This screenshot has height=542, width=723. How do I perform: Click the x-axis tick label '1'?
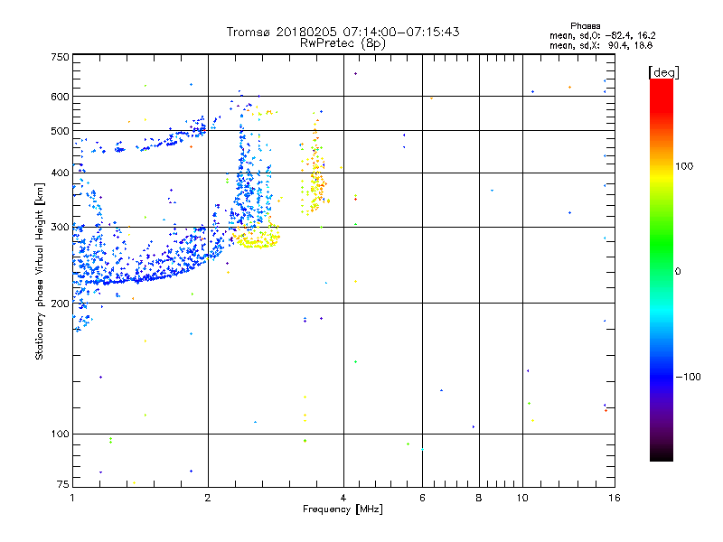coord(73,498)
